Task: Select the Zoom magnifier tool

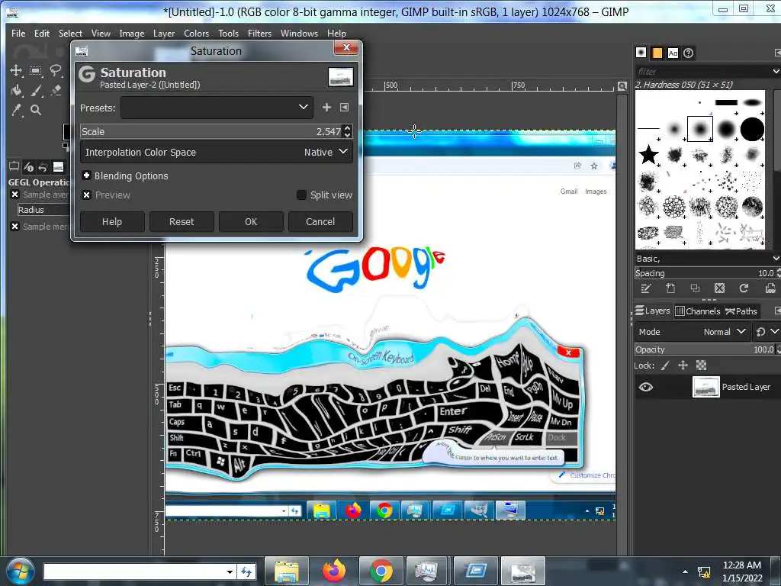Action: (36, 110)
